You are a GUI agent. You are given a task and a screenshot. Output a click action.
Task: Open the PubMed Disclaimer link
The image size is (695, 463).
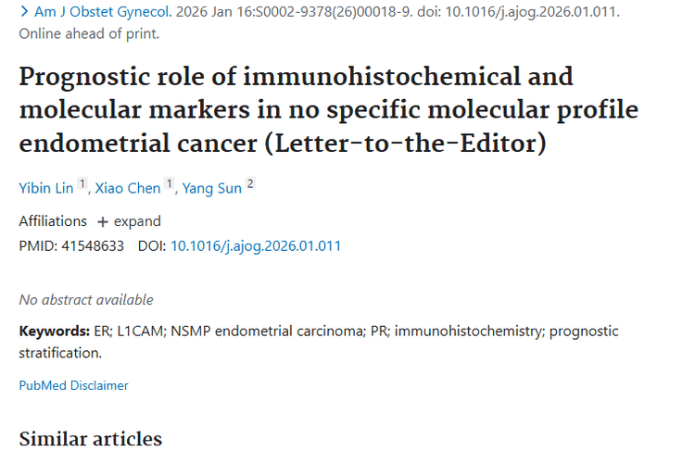click(x=73, y=385)
